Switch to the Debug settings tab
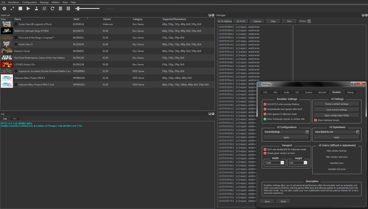 (350, 92)
